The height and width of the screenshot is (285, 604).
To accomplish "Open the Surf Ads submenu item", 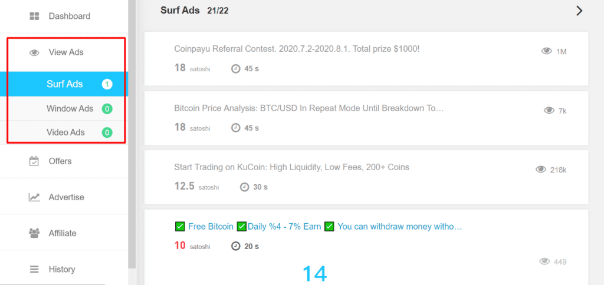I will 64,84.
